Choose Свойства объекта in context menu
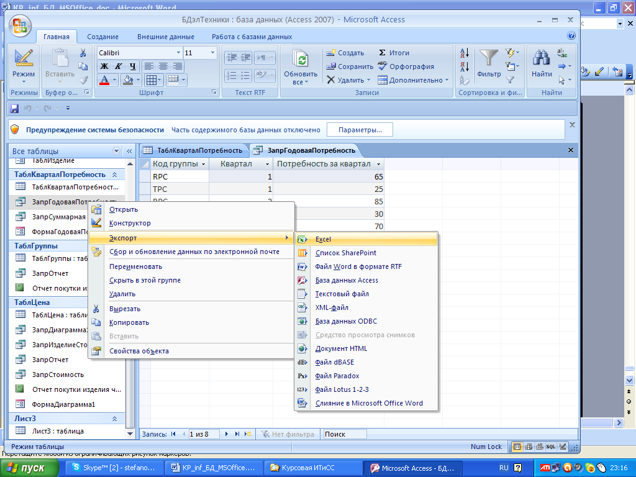 139,351
